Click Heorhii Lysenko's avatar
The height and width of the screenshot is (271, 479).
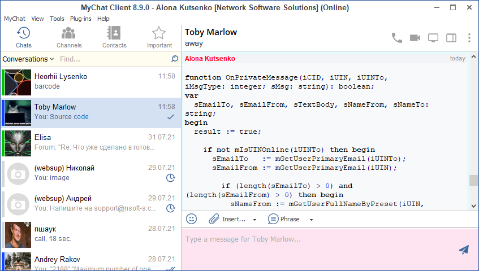click(18, 82)
